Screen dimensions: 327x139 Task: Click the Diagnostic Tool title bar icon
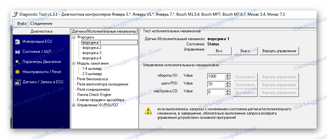(15, 14)
